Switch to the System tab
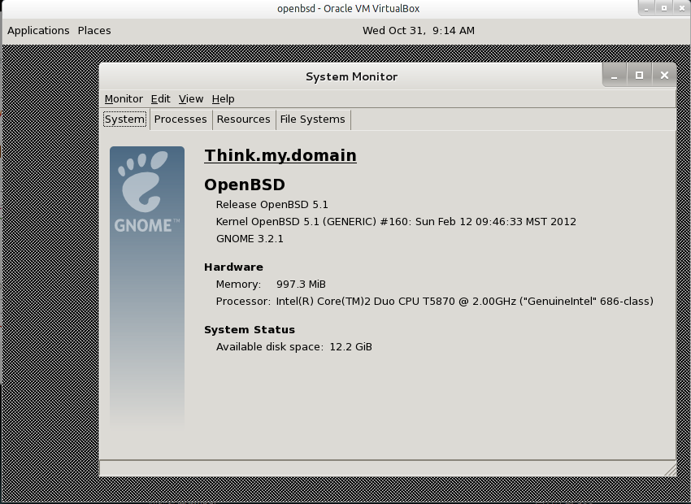This screenshot has height=504, width=691. click(124, 119)
